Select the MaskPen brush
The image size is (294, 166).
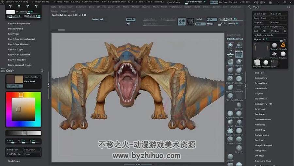[x=230, y=62]
